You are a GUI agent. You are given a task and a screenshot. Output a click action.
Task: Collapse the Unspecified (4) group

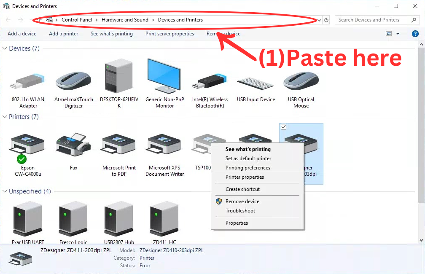click(x=5, y=191)
